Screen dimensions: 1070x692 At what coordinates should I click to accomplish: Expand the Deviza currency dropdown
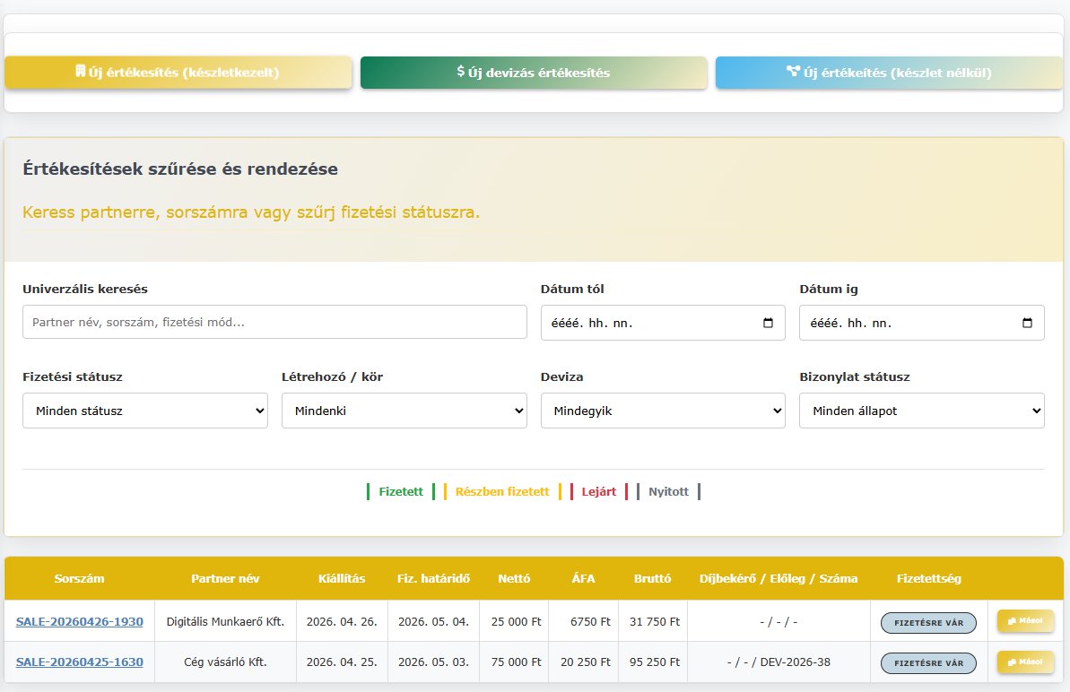click(x=663, y=411)
